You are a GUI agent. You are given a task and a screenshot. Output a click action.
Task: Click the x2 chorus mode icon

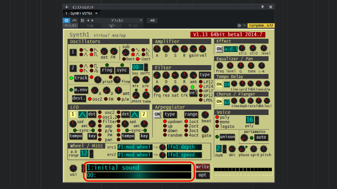[x=227, y=102]
